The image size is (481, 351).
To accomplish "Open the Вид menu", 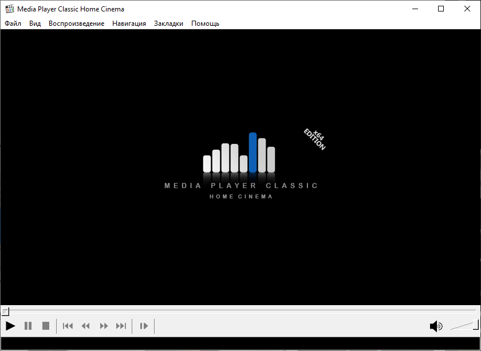I will 35,24.
